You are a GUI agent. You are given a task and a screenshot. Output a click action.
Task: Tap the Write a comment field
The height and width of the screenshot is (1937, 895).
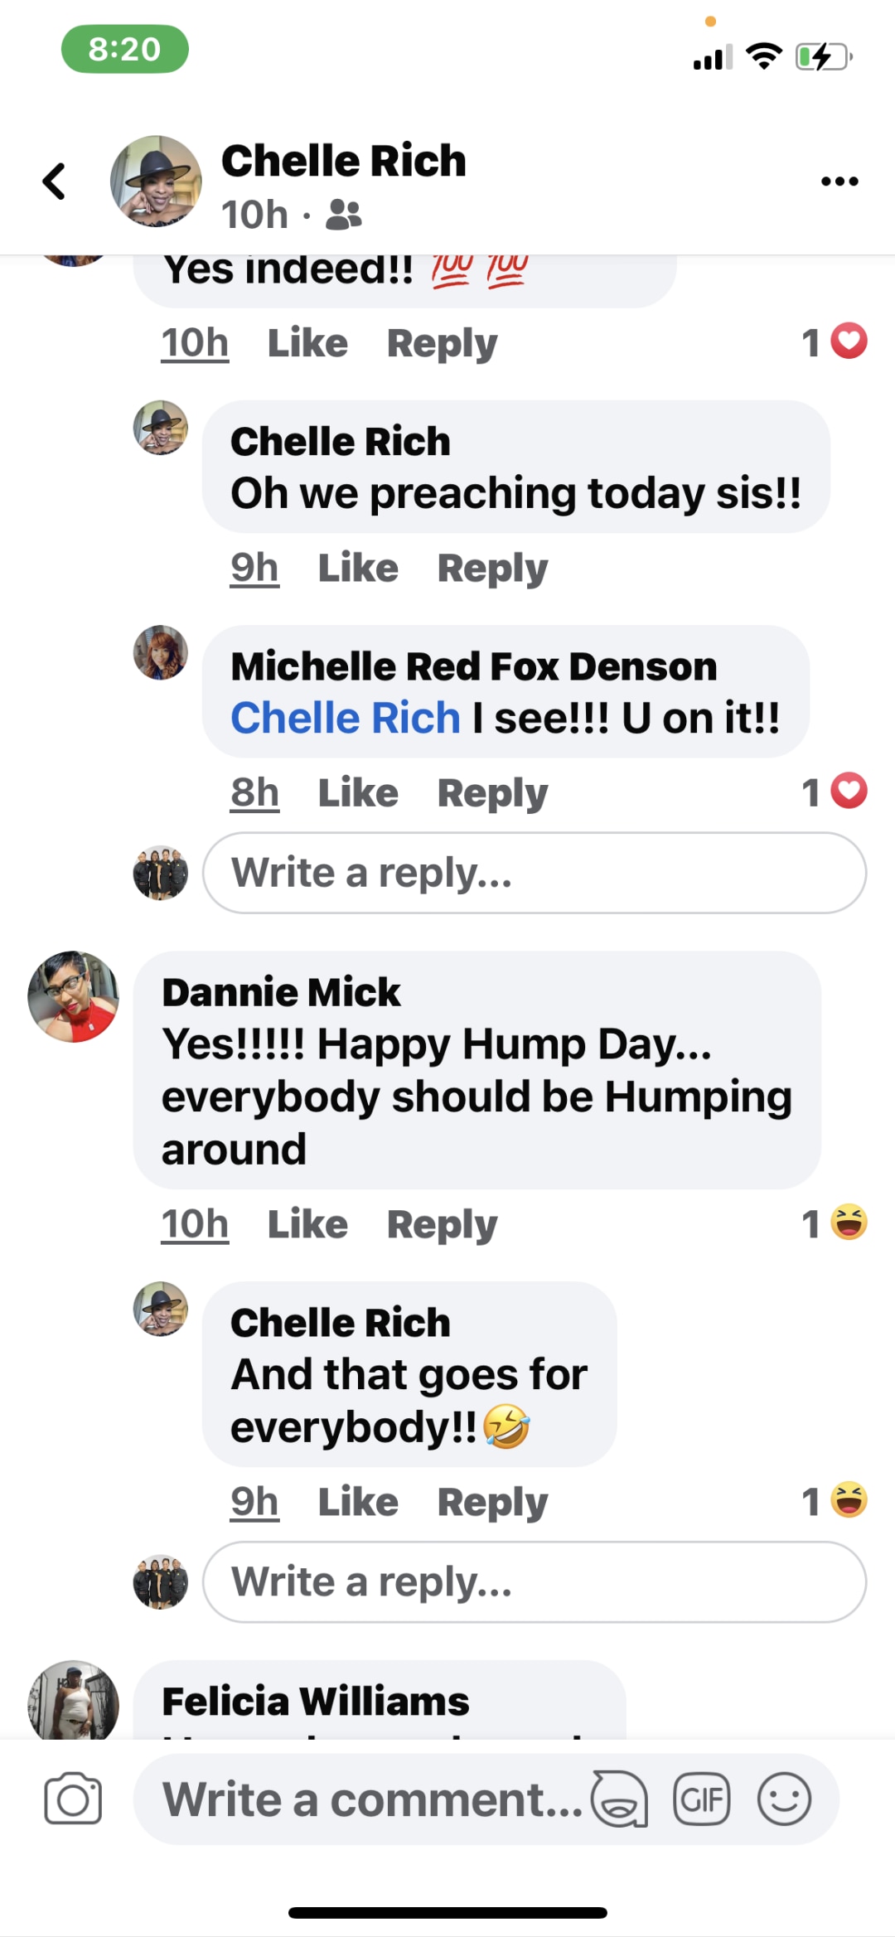(373, 1799)
